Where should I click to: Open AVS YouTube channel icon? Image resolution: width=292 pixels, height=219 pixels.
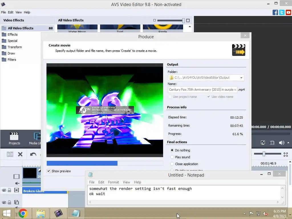click(x=288, y=13)
